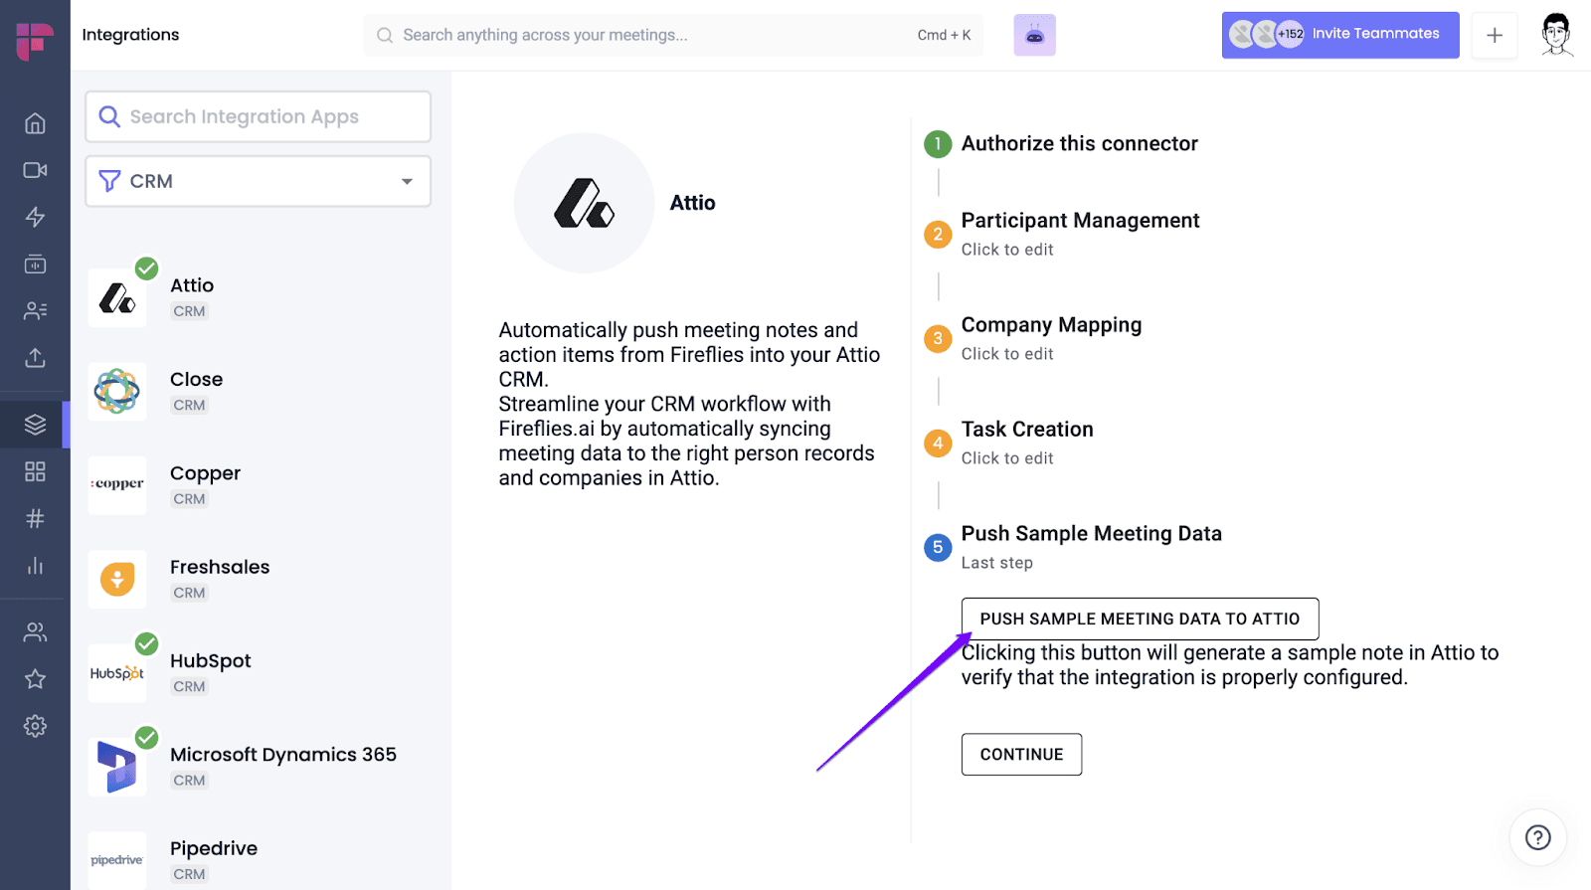Push sample meeting data to Attio
1591x890 pixels.
1140,619
